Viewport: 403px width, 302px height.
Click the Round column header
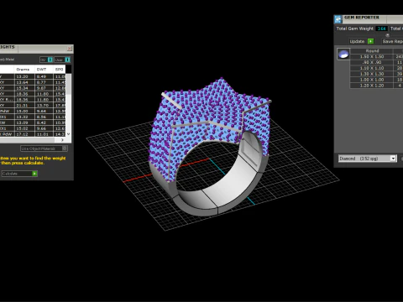pyautogui.click(x=372, y=51)
